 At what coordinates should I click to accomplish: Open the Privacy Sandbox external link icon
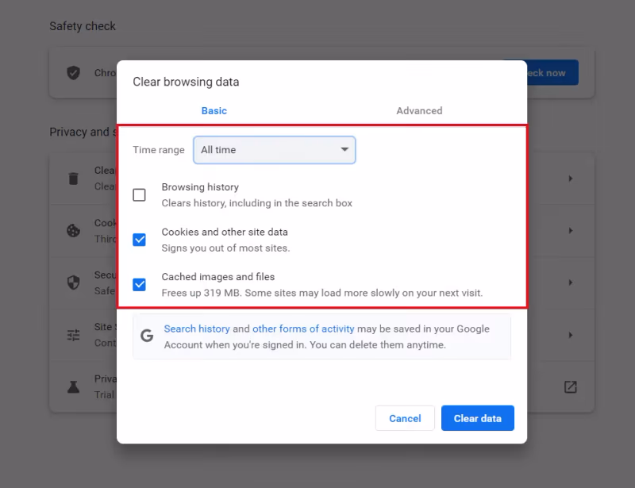pyautogui.click(x=570, y=387)
